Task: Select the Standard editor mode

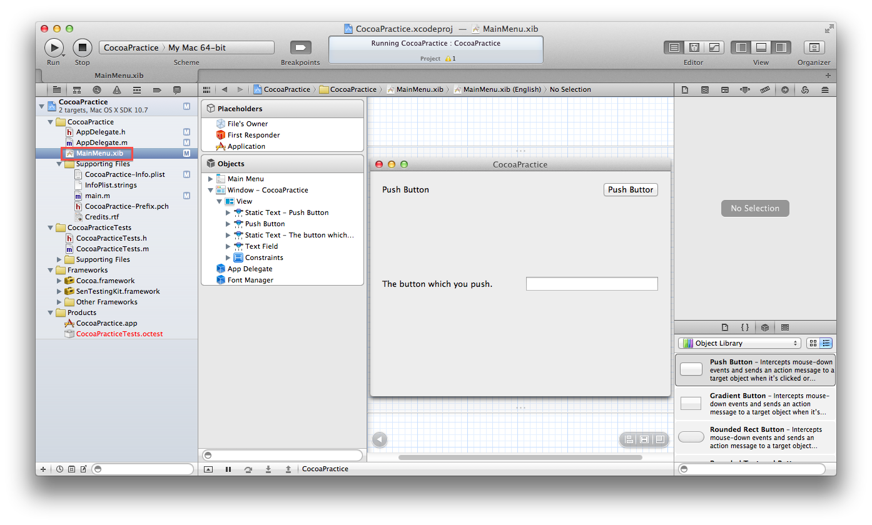Action: pyautogui.click(x=674, y=47)
